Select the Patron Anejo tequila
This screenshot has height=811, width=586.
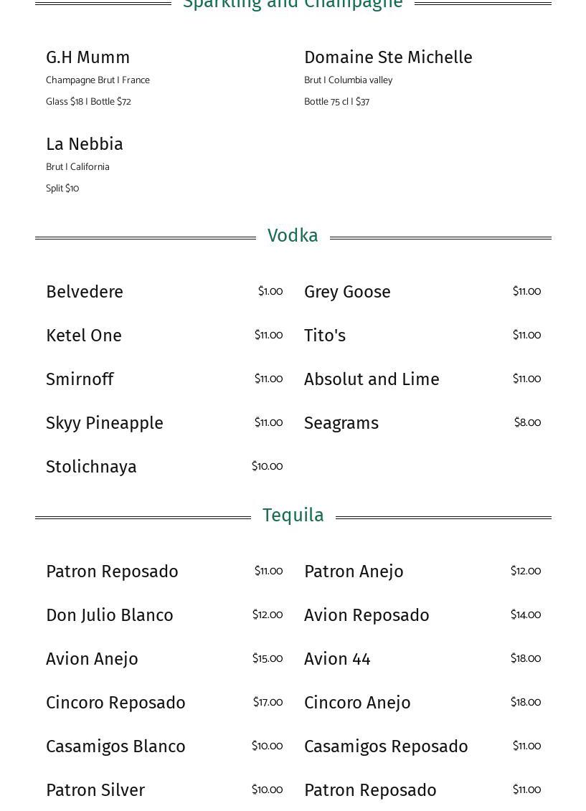point(354,572)
